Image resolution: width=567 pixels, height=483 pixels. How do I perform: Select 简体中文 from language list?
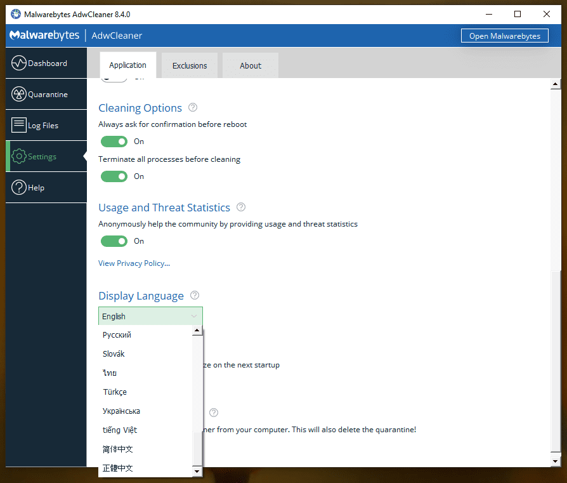(145, 449)
